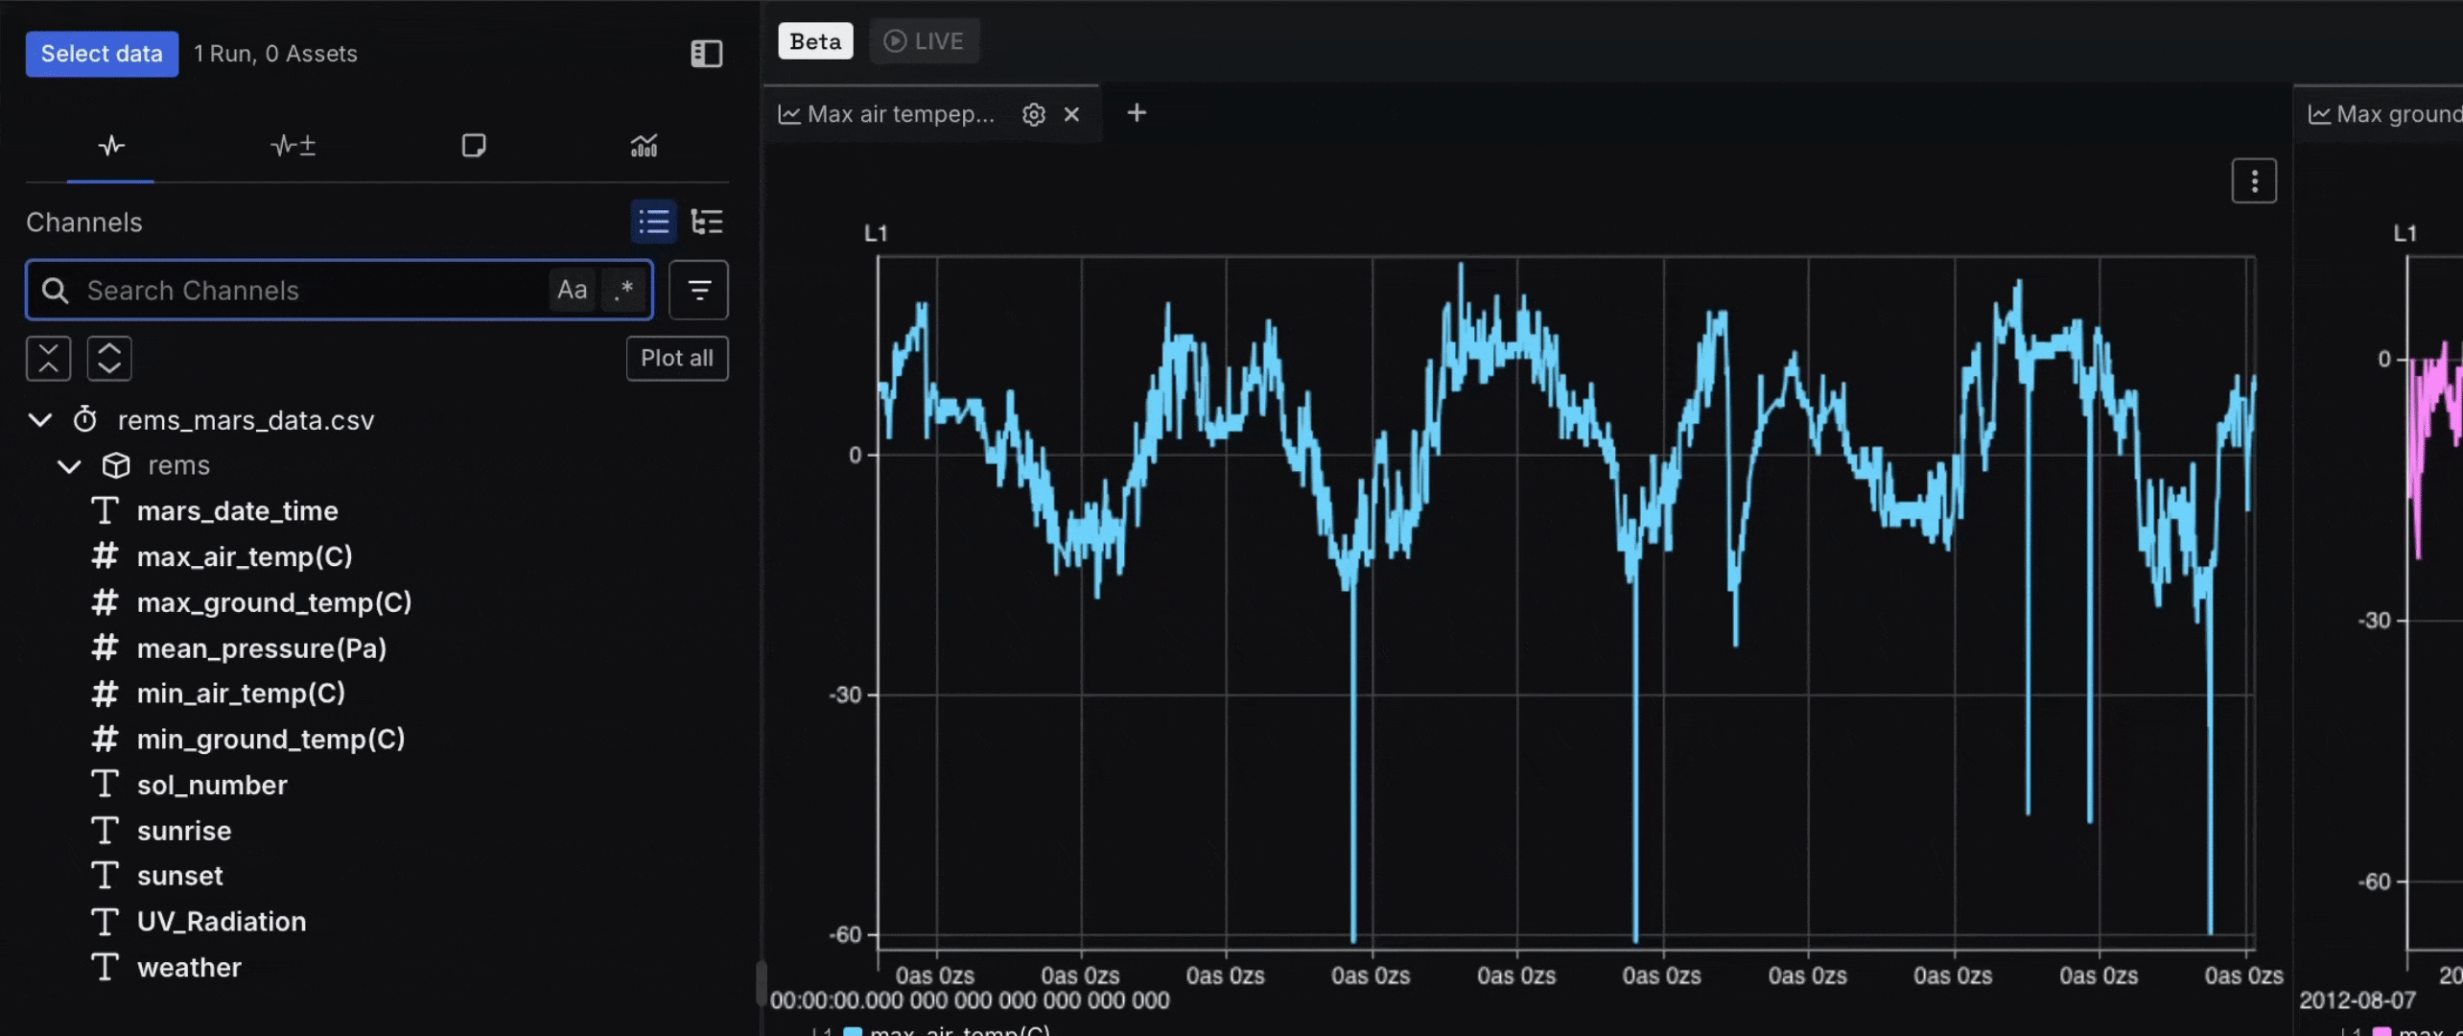Click the Plot all button
This screenshot has width=2463, height=1036.
676,359
